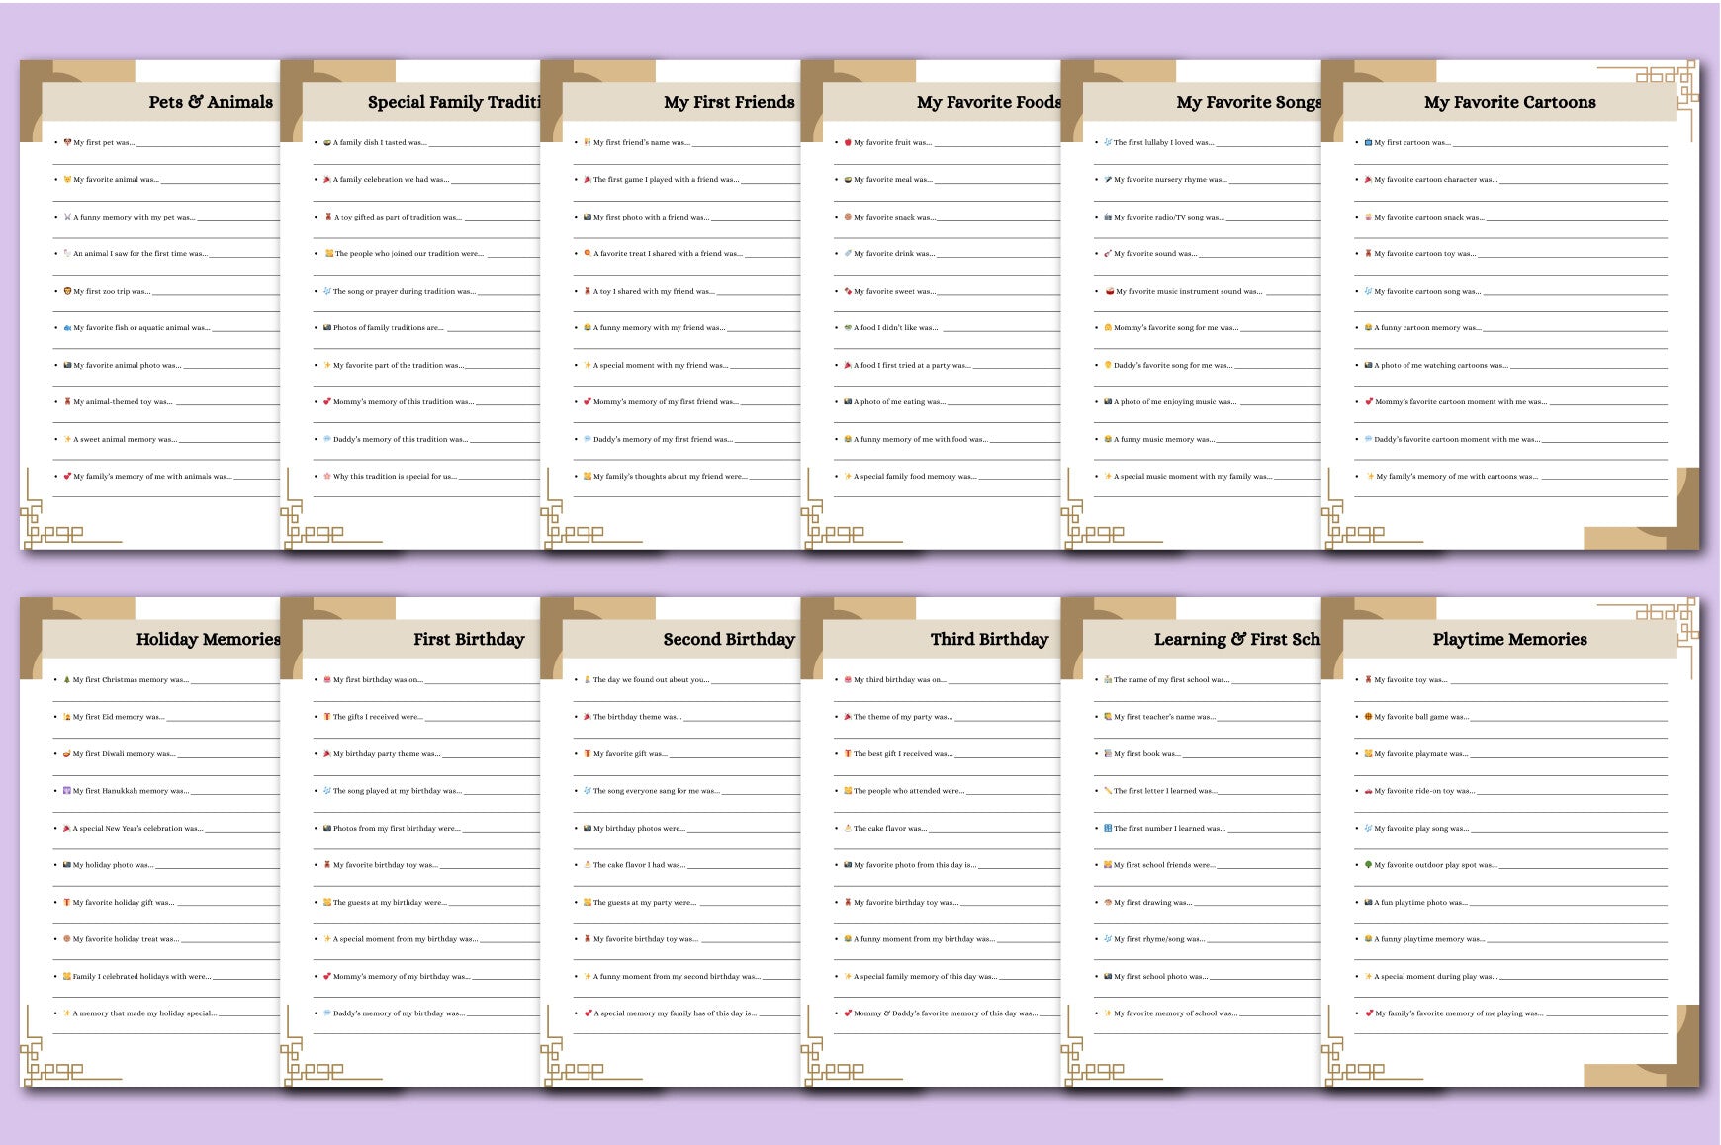Click 'The day we found out about you...'
Viewport: 1721px width, 1145px height.
pos(651,680)
